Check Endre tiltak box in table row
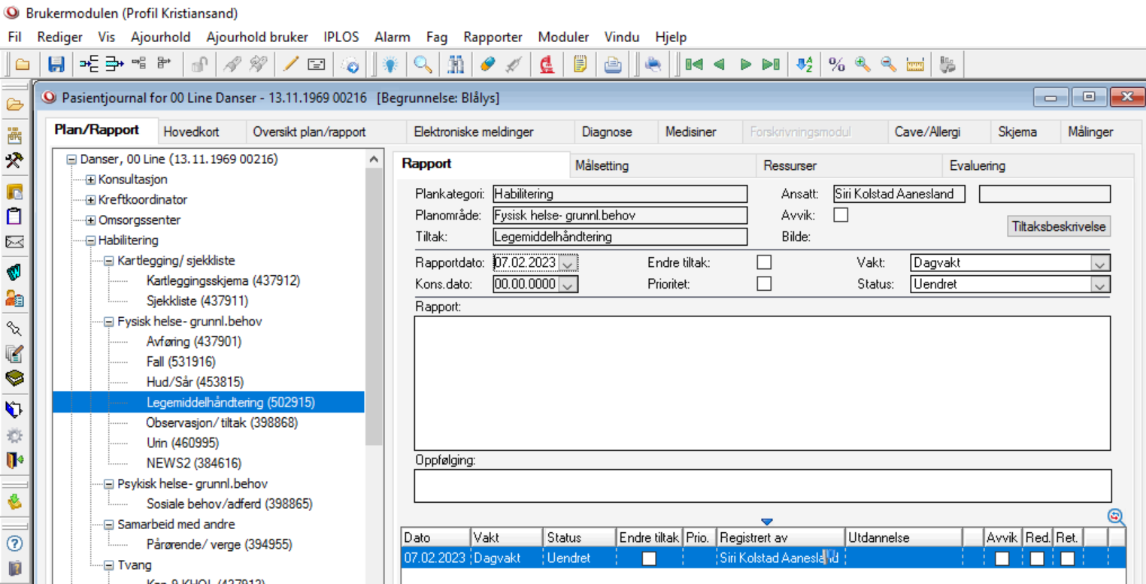Image resolution: width=1146 pixels, height=584 pixels. click(x=648, y=558)
